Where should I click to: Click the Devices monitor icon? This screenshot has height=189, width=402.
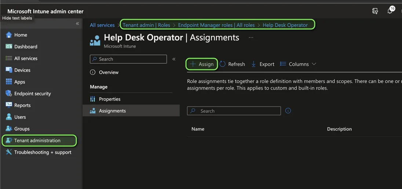pos(9,70)
